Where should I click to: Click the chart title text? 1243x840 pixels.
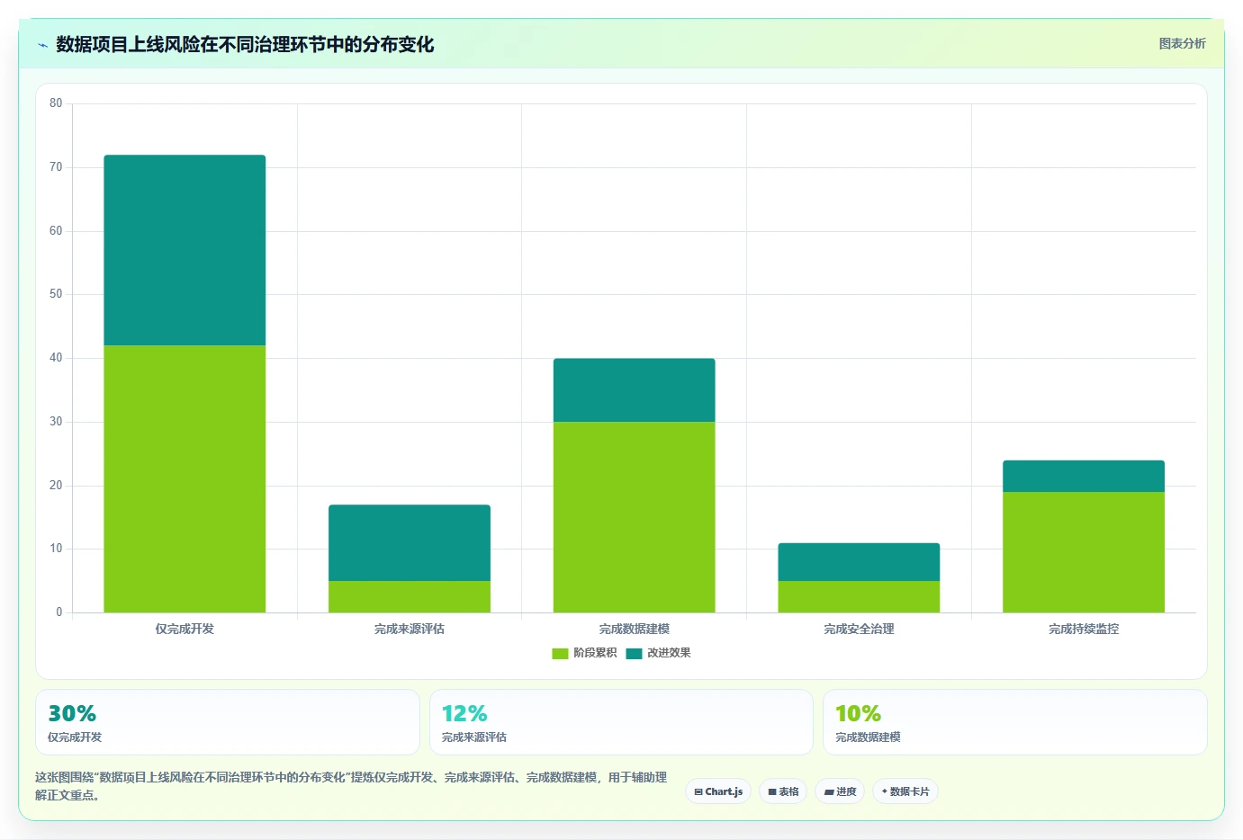[x=245, y=44]
